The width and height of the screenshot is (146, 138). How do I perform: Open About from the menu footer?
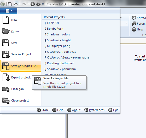(x=76, y=110)
